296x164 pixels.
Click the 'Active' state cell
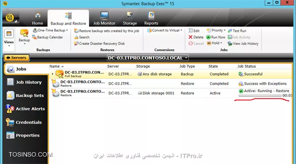(215, 93)
